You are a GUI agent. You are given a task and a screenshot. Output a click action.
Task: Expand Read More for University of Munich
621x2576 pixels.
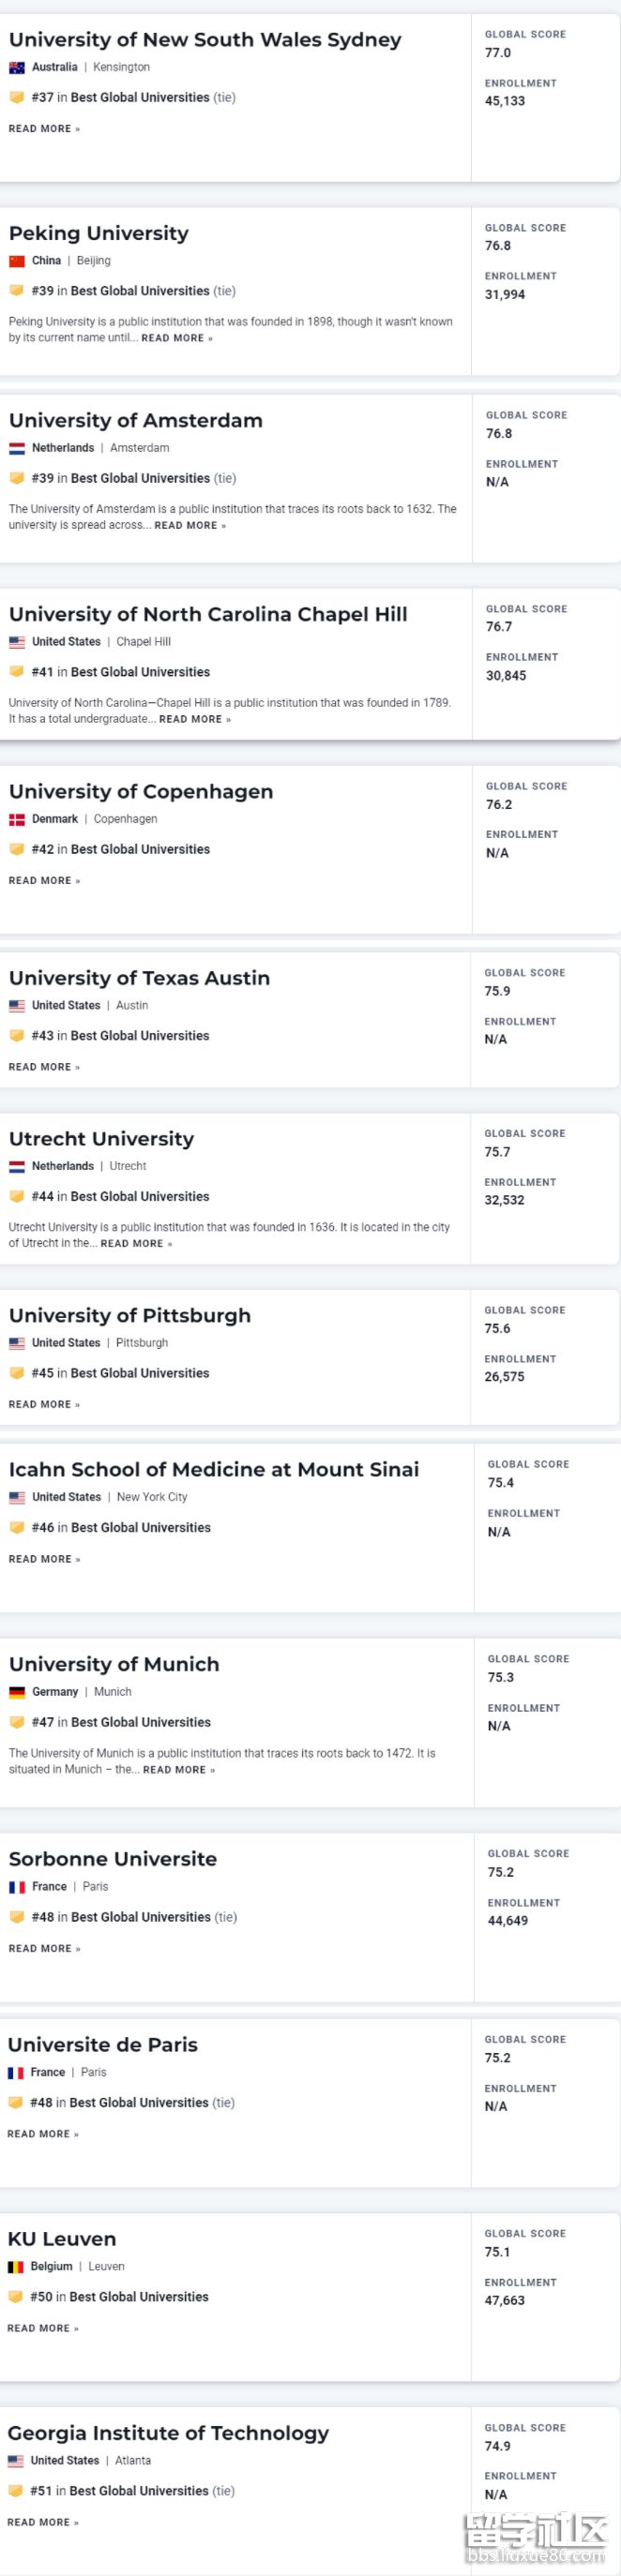pyautogui.click(x=178, y=1770)
